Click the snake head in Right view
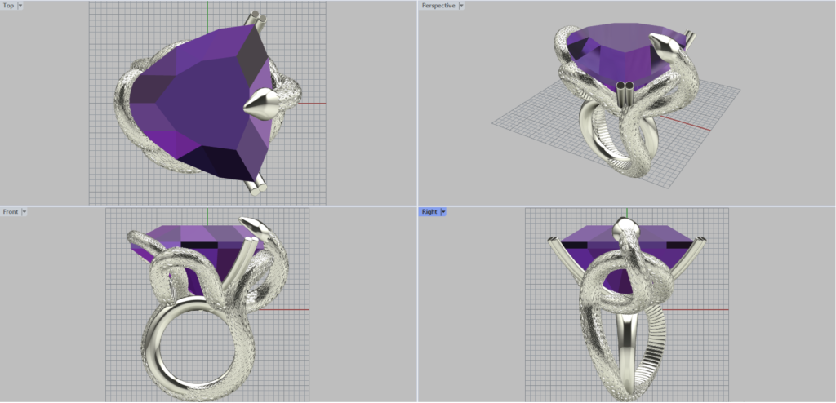The height and width of the screenshot is (403, 836). (x=624, y=230)
